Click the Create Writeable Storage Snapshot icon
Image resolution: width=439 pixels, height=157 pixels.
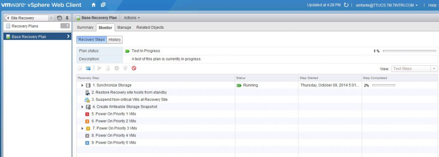point(88,107)
